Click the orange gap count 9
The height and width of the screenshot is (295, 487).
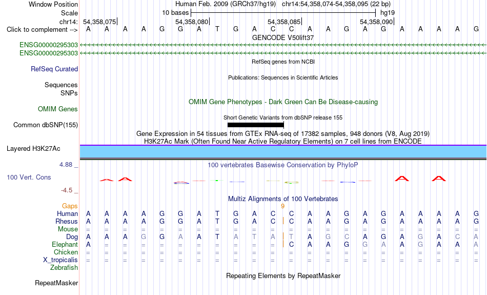pos(282,206)
